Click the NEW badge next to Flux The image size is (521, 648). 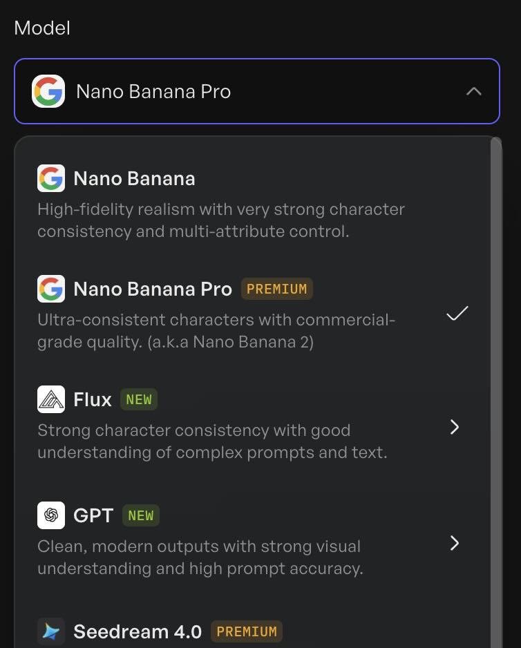point(139,399)
